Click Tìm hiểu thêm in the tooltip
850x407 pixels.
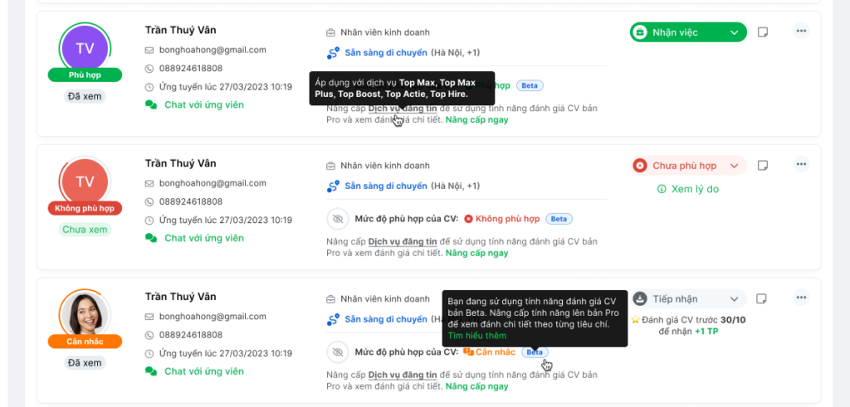[x=477, y=336]
